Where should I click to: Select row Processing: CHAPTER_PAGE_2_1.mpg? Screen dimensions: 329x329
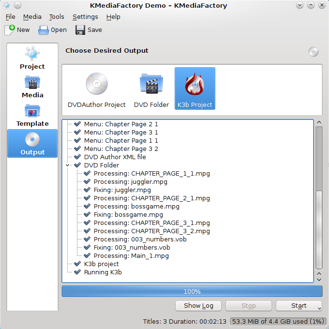(151, 198)
